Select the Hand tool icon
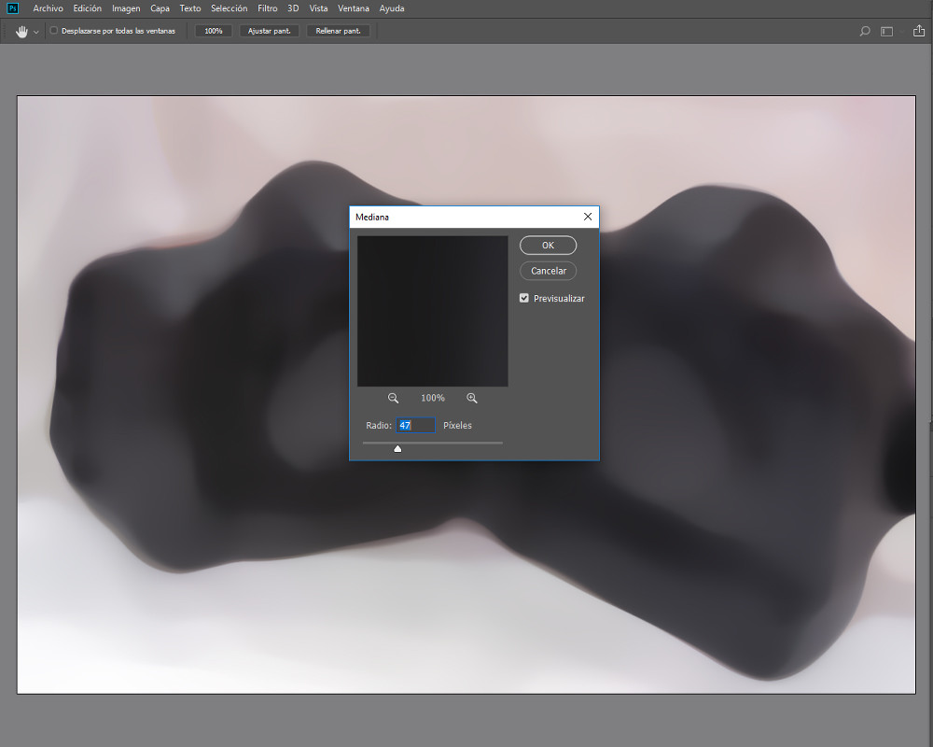The image size is (933, 747). 22,32
